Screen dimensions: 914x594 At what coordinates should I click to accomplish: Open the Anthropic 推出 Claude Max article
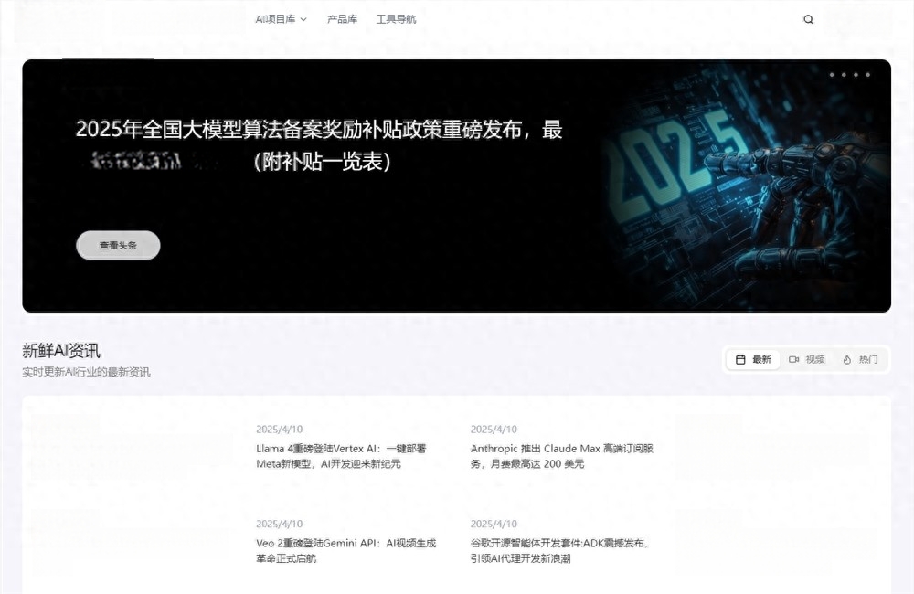pyautogui.click(x=562, y=456)
